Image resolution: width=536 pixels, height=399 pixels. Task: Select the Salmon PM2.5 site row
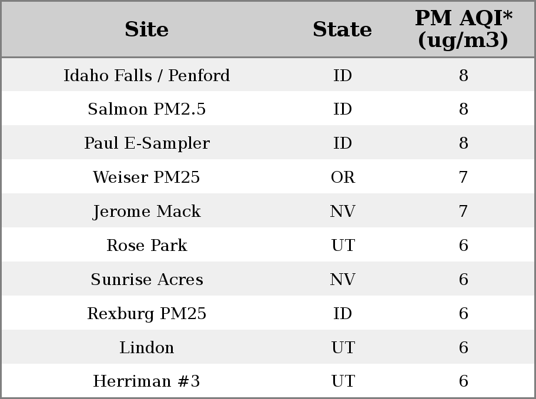click(268, 109)
